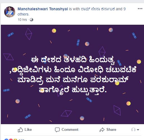This screenshot has height=140, width=144.
Task: Open the purple Kannada text post image
Action: (x=72, y=74)
